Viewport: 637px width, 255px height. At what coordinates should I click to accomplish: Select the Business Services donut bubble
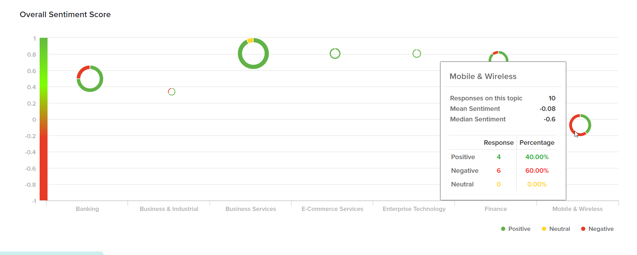pyautogui.click(x=253, y=54)
